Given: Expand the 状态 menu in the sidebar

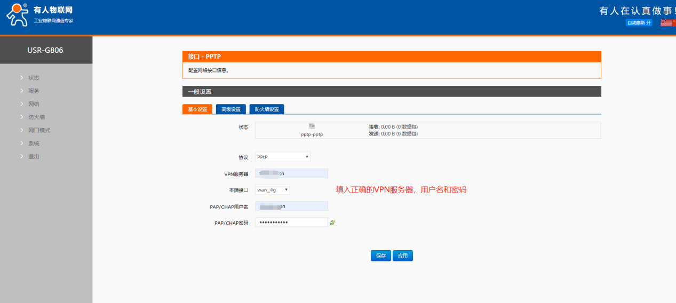Looking at the screenshot, I should [34, 78].
